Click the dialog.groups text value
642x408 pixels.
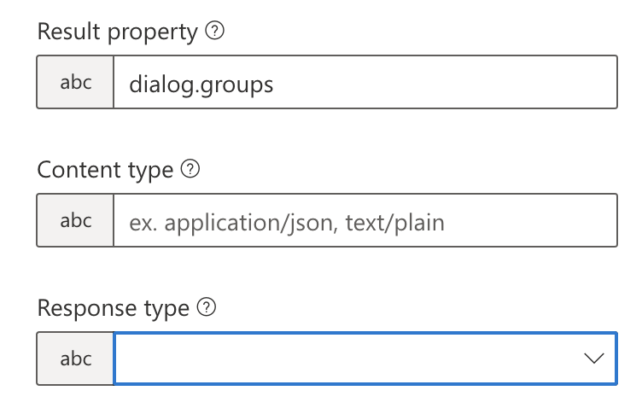tap(201, 85)
